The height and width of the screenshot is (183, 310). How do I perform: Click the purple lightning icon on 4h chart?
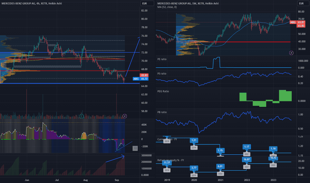[x=125, y=116]
